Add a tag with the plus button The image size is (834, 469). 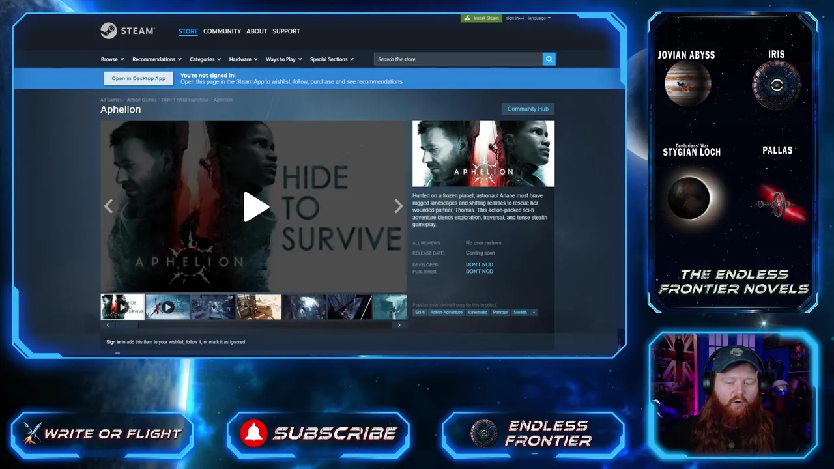(534, 313)
